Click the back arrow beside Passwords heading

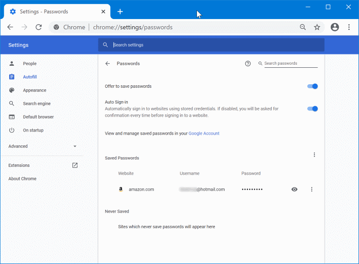[x=108, y=64]
